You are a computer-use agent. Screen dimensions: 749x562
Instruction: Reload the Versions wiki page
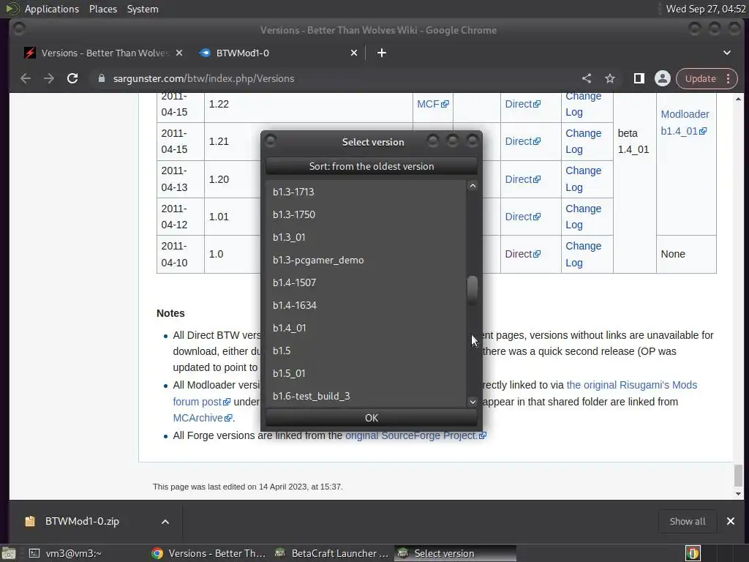72,78
